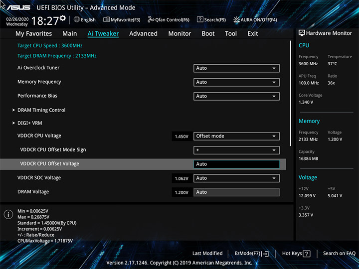The image size is (359, 269).
Task: Click DRAM Voltage Auto field
Action: click(x=236, y=192)
